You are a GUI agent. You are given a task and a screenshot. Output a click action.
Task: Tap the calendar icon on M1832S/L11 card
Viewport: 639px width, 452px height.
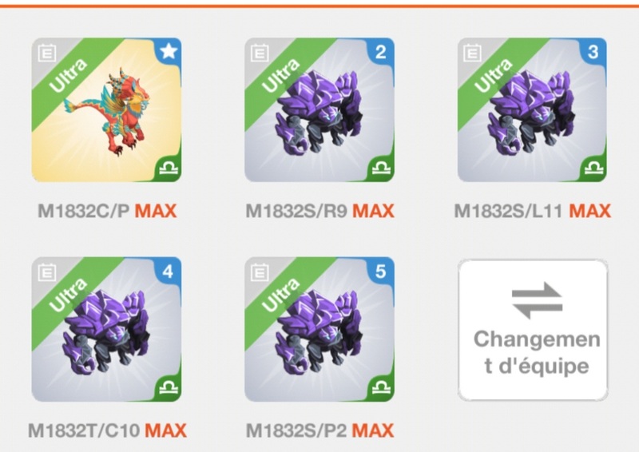pyautogui.click(x=472, y=54)
